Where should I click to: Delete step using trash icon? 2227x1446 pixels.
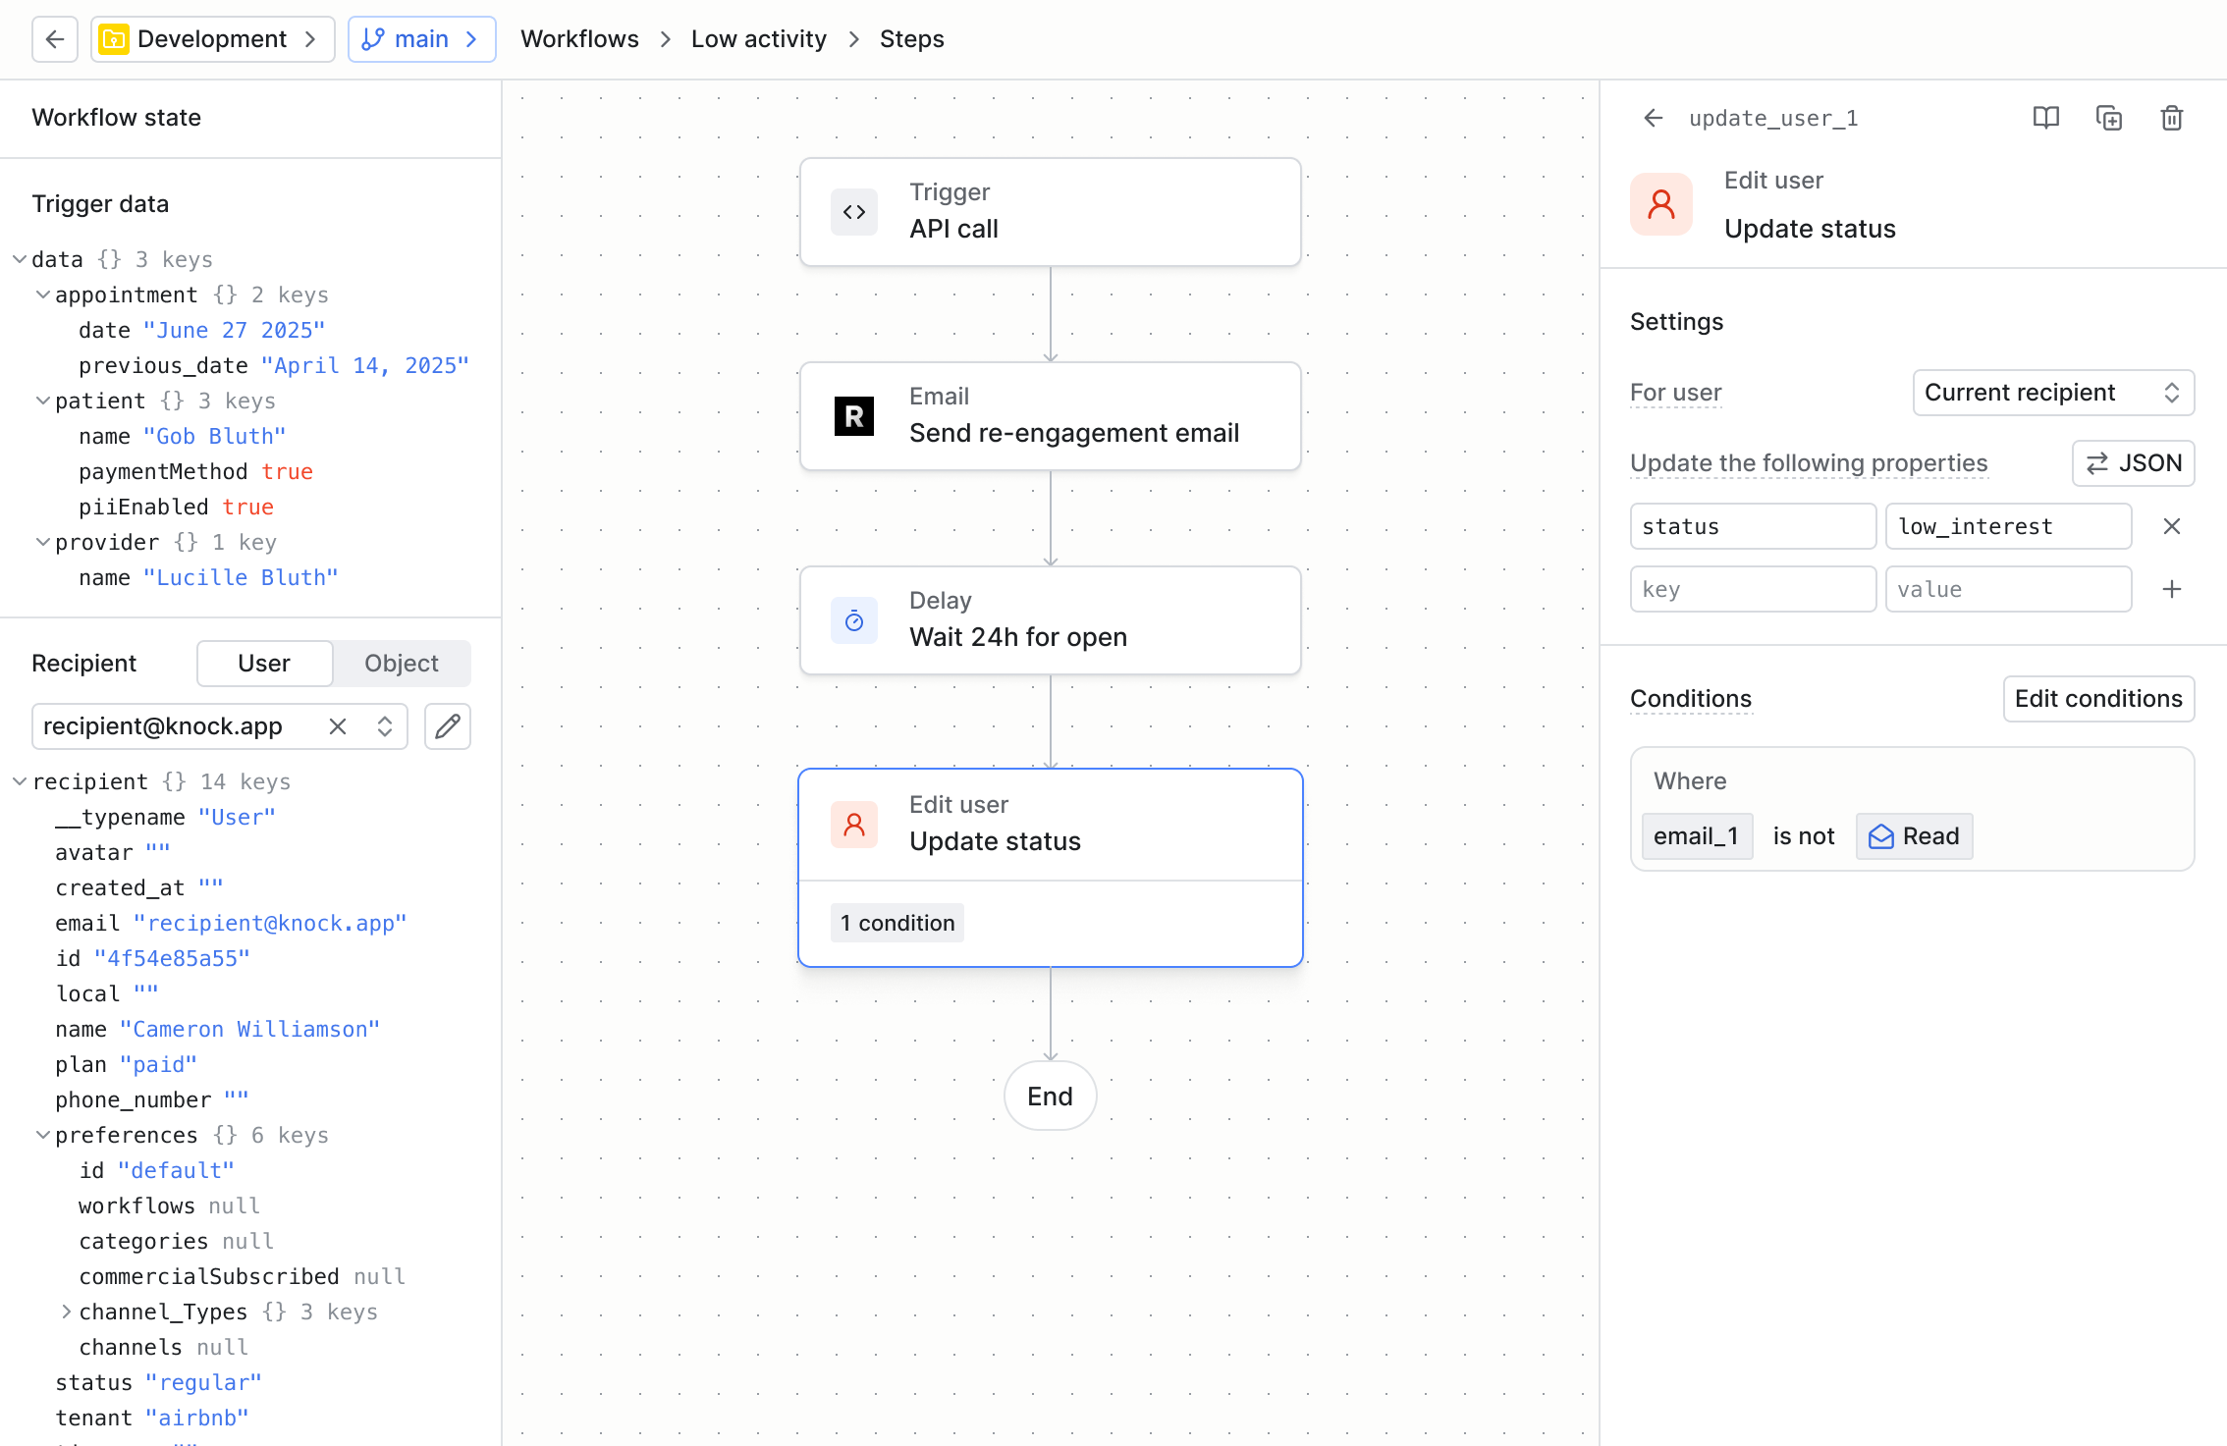(x=2171, y=119)
